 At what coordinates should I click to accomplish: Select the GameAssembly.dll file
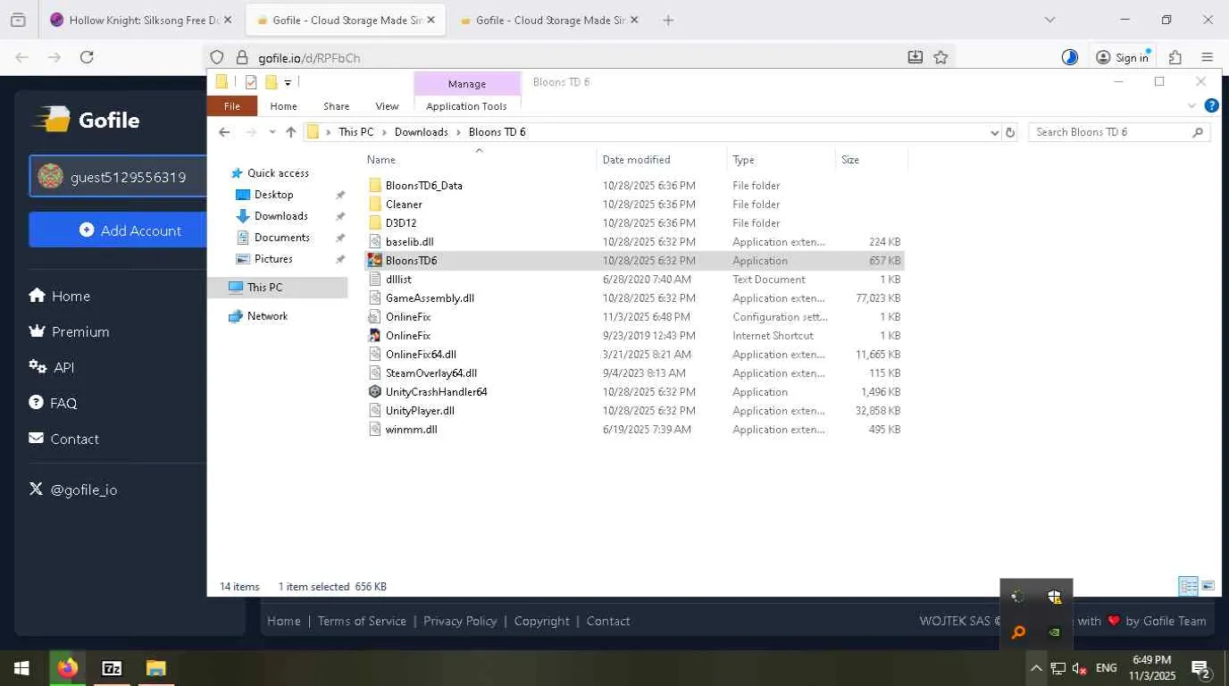pyautogui.click(x=634, y=298)
